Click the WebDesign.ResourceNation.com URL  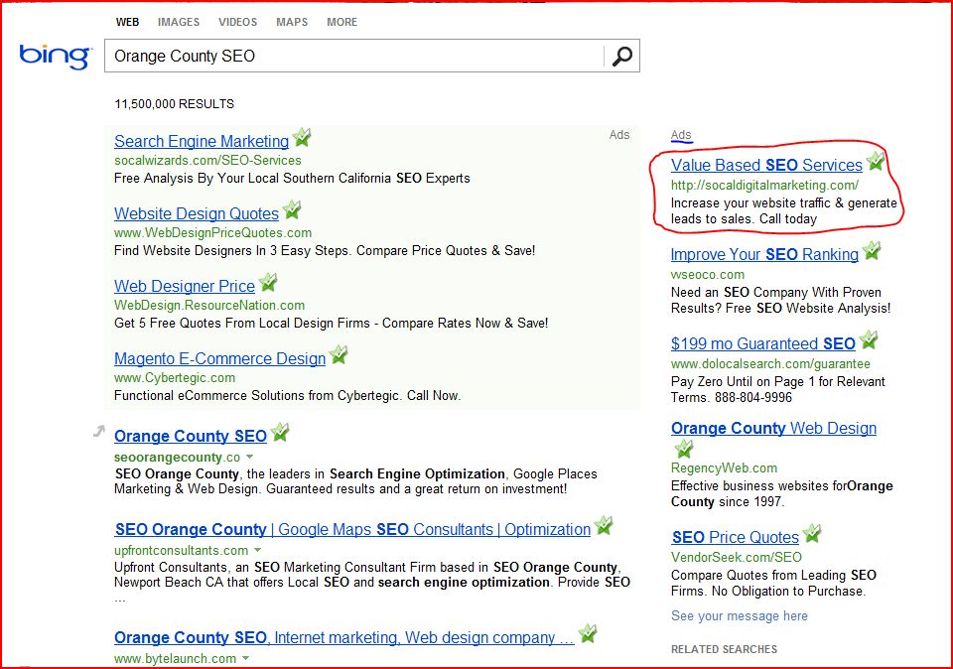pos(209,305)
